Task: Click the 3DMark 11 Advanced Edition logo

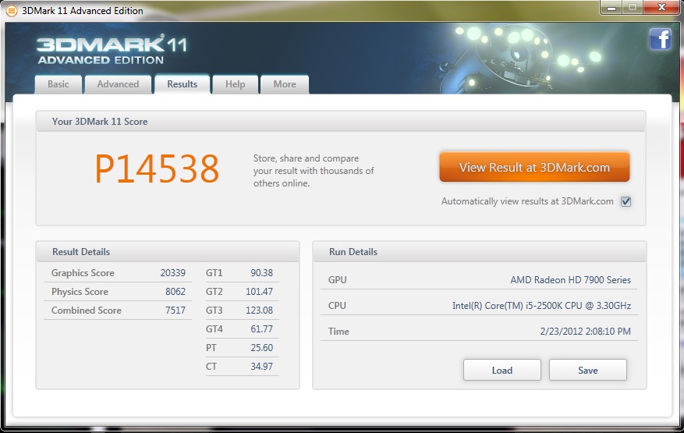Action: click(112, 50)
